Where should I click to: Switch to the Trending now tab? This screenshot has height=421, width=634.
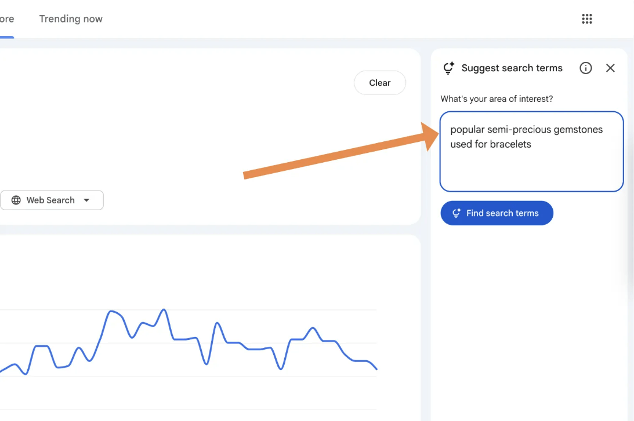[71, 19]
